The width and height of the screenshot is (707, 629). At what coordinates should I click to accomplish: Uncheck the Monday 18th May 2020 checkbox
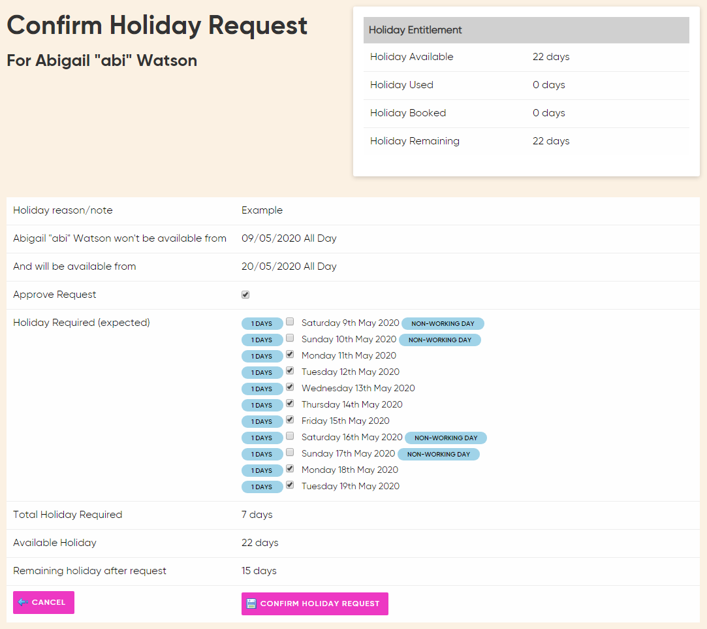(x=290, y=468)
